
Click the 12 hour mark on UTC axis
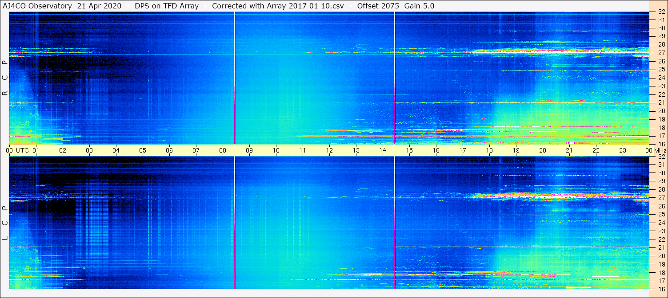point(329,150)
